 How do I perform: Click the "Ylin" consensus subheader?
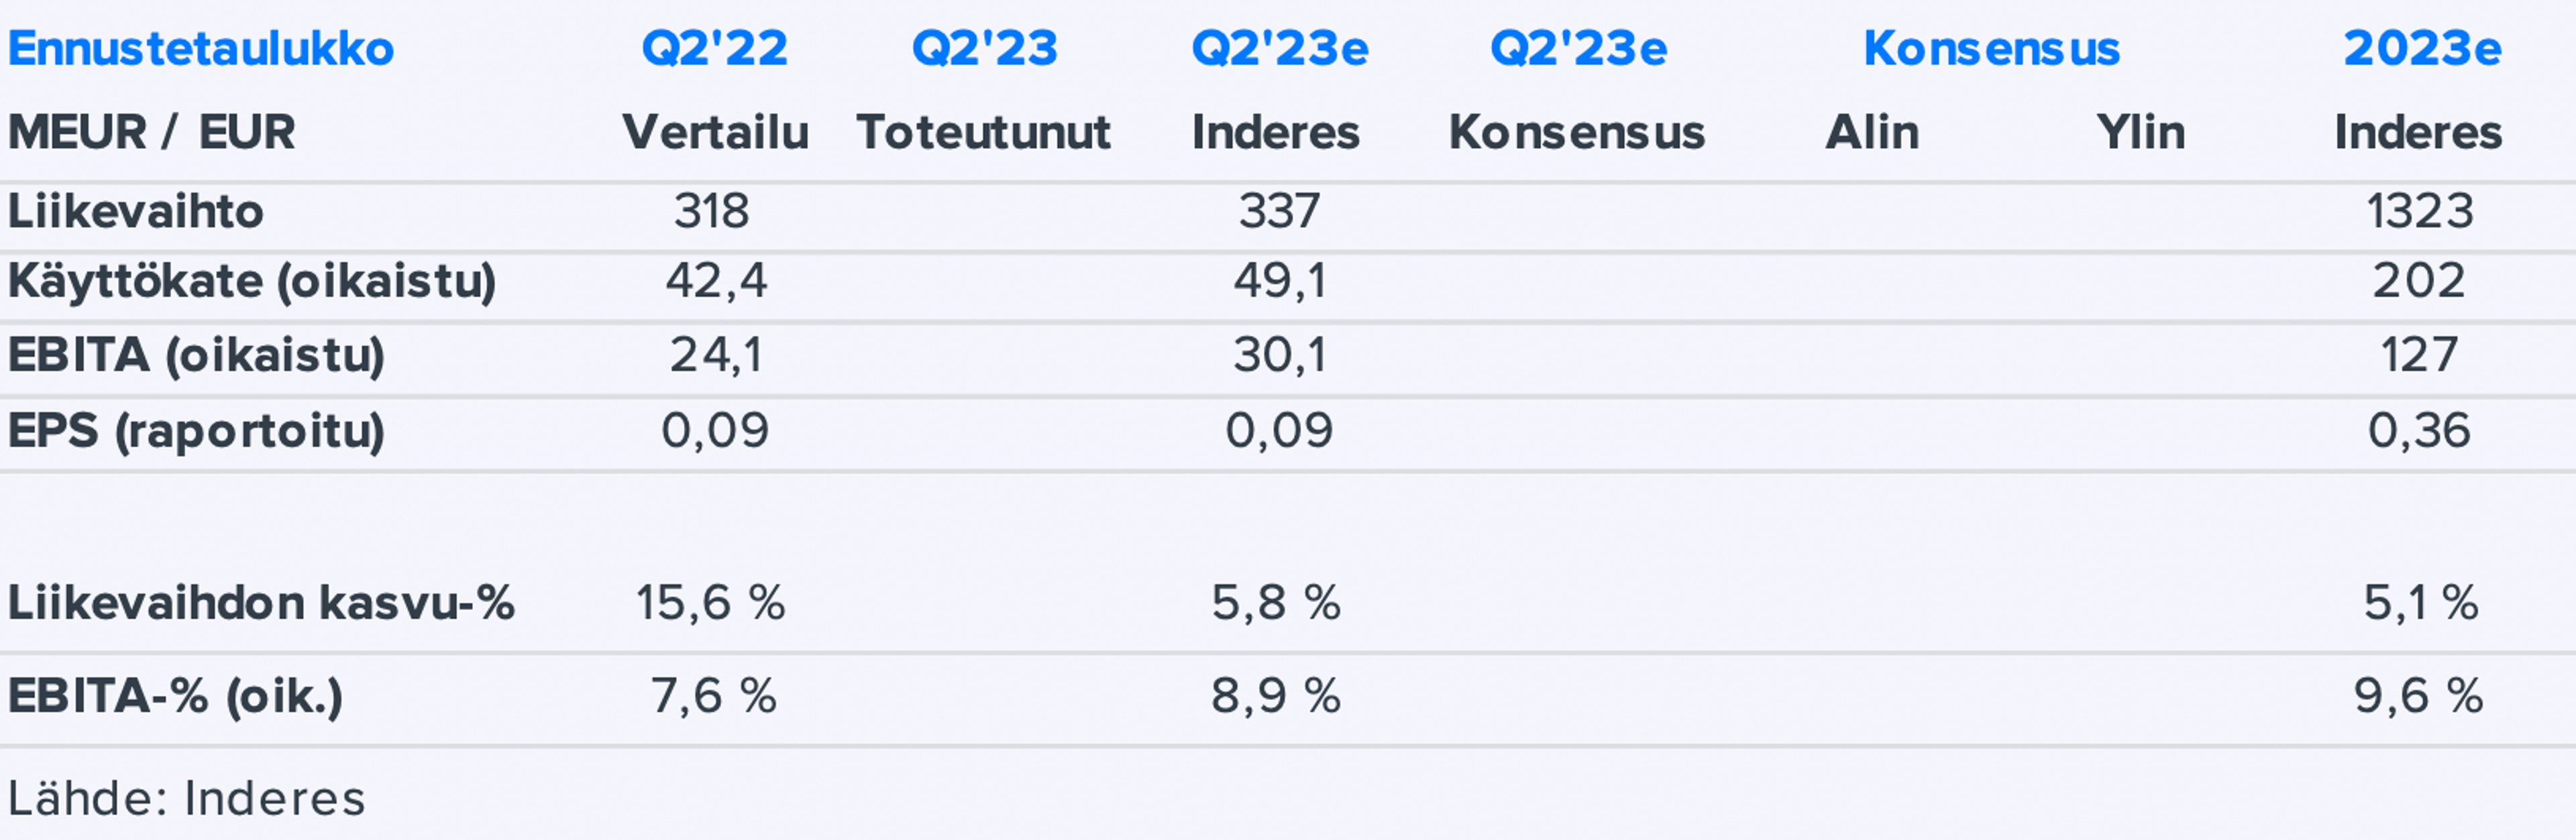tap(2140, 133)
